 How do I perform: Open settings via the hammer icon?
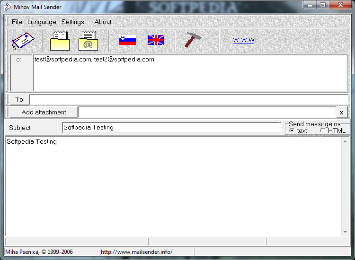point(193,40)
